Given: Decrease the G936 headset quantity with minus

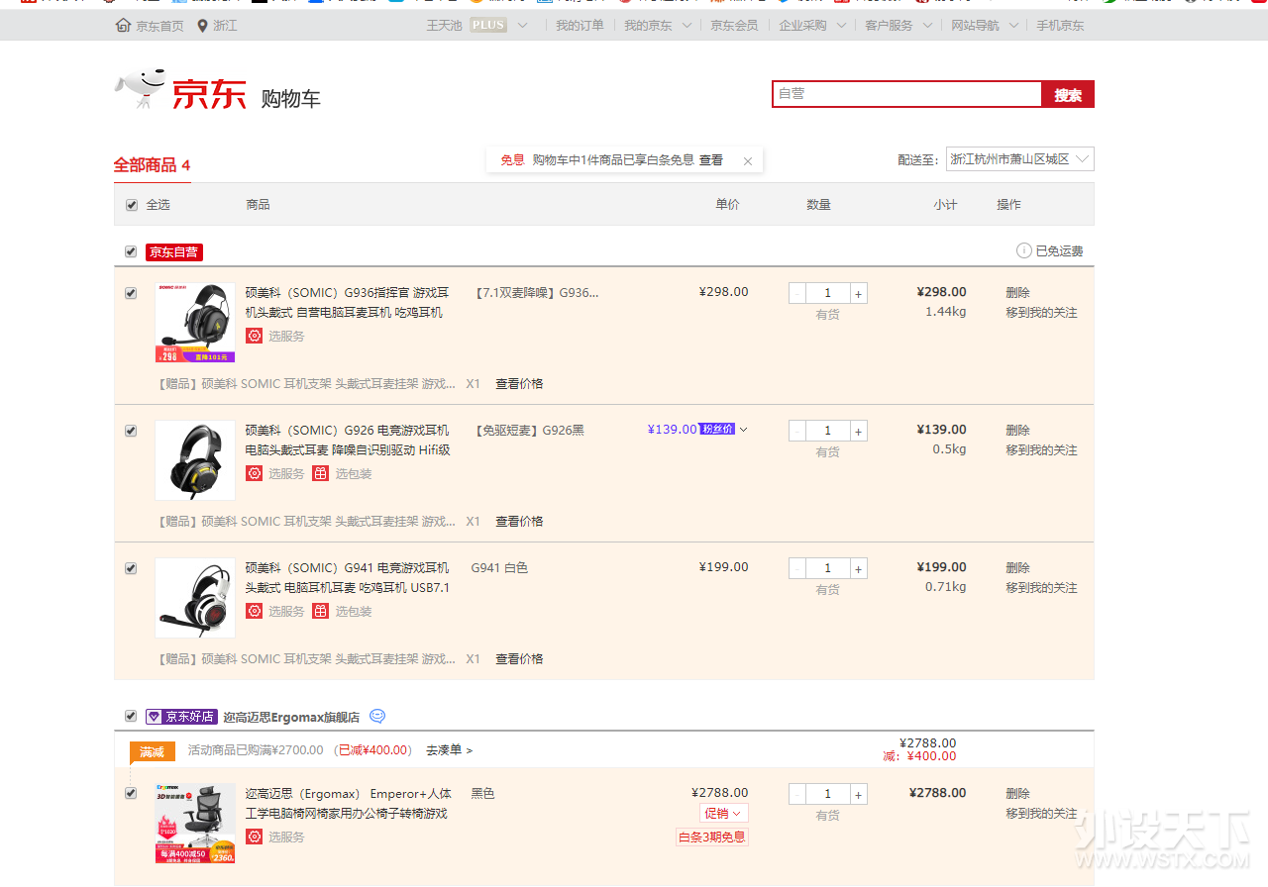Looking at the screenshot, I should [x=797, y=293].
